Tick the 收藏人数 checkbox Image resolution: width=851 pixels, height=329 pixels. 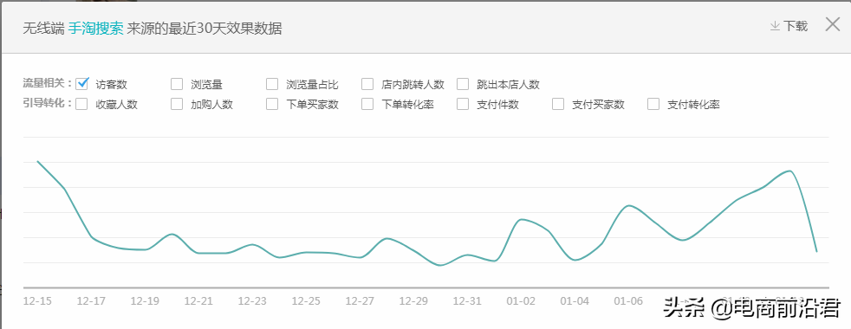coord(82,104)
